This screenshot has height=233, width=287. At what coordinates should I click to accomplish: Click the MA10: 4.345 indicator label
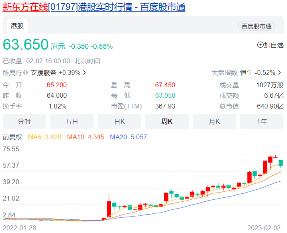[85, 137]
